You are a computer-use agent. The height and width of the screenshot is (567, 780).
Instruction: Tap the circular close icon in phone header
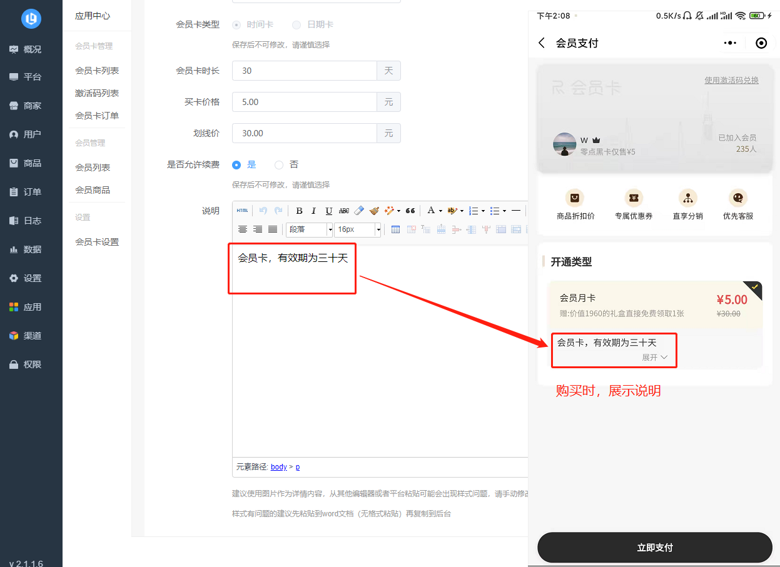[x=761, y=43]
